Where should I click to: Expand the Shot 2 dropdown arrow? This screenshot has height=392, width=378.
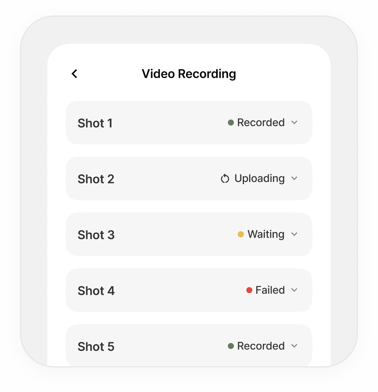(x=294, y=178)
